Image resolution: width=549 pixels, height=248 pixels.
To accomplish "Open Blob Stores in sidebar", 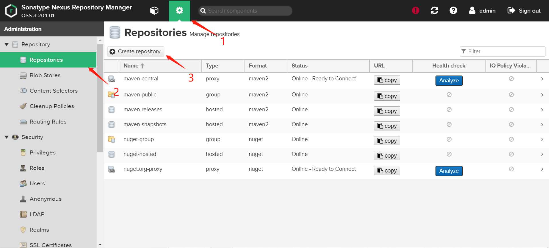I will [48, 75].
